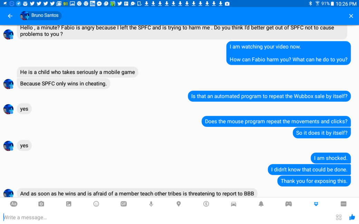359x224 pixels.
Task: Set a reminder with the bell icon
Action: [261, 204]
